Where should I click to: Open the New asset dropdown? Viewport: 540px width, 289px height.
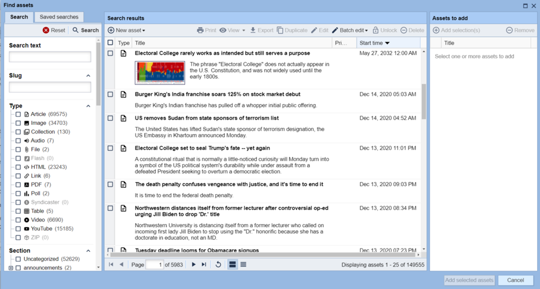point(126,30)
